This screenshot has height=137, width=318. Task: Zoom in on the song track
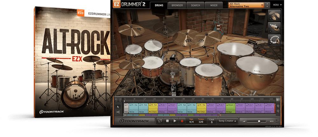278,106
